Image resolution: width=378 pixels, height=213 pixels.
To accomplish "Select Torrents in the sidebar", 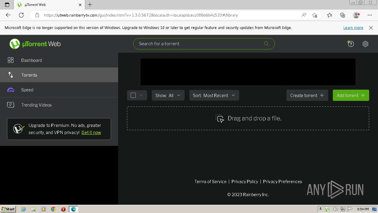I will 59,75.
